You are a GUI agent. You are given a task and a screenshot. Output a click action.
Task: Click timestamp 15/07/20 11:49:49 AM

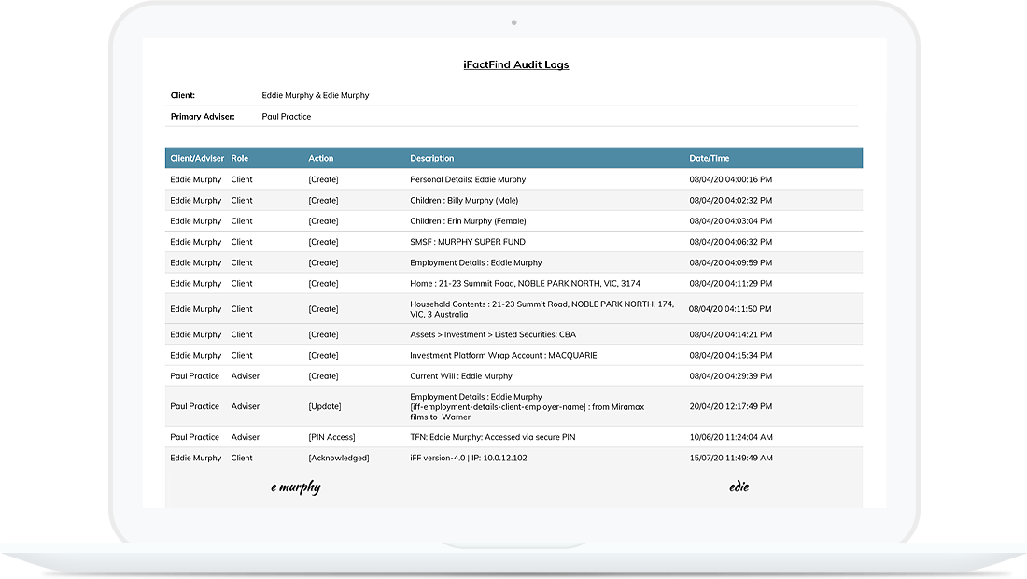(730, 459)
